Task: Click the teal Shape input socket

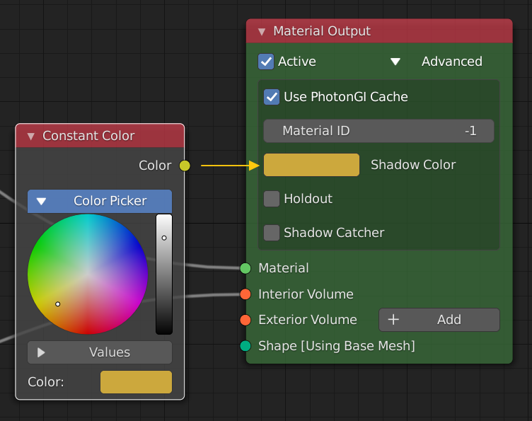Action: pyautogui.click(x=245, y=346)
